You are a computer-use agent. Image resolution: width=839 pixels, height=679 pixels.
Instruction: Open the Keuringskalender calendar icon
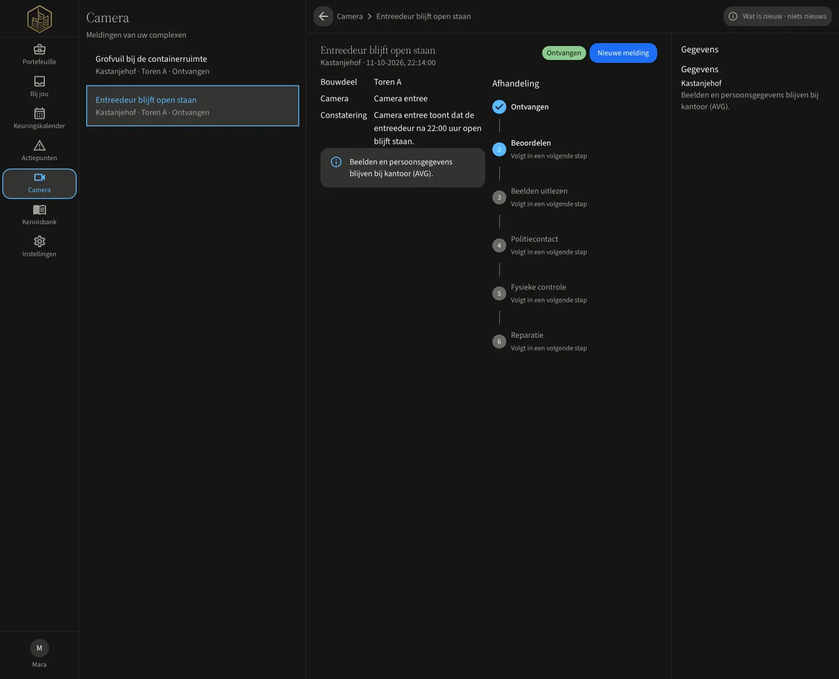(40, 114)
